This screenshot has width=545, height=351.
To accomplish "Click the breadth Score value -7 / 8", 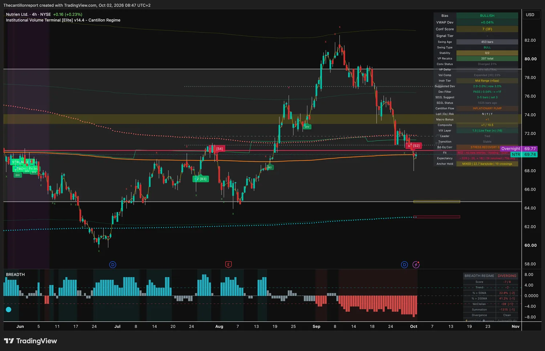I will pos(507,282).
